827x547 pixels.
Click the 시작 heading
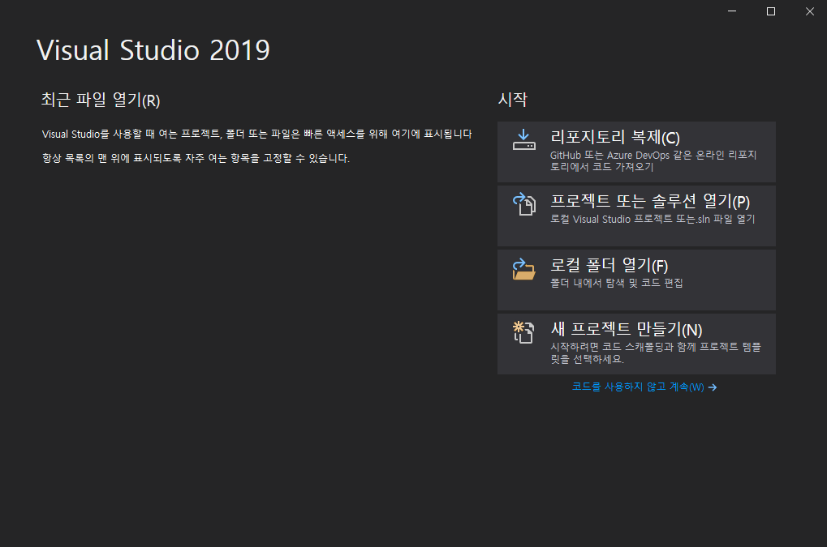513,99
